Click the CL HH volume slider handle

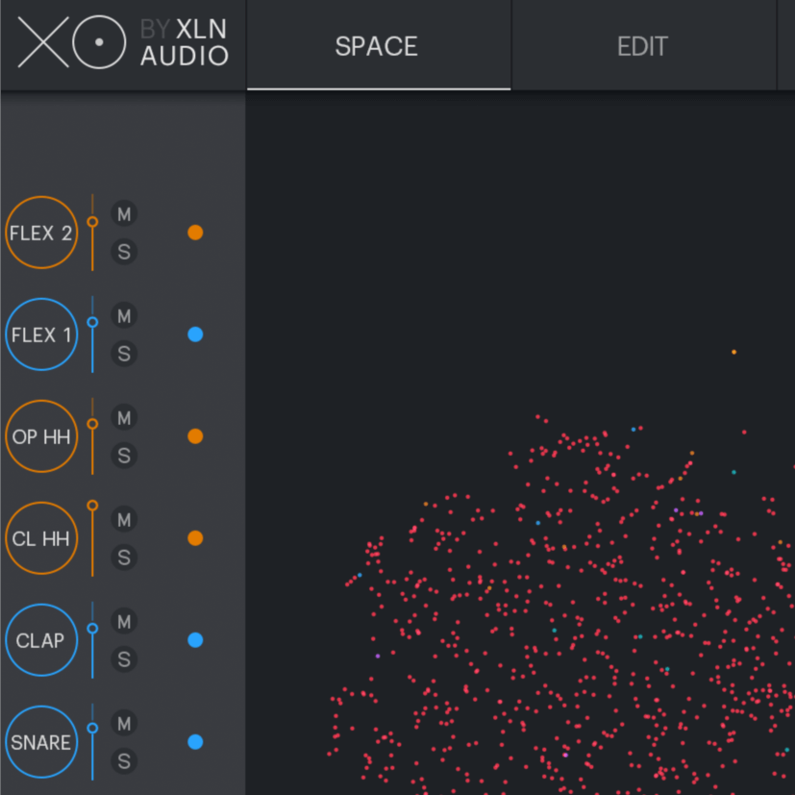point(92,505)
